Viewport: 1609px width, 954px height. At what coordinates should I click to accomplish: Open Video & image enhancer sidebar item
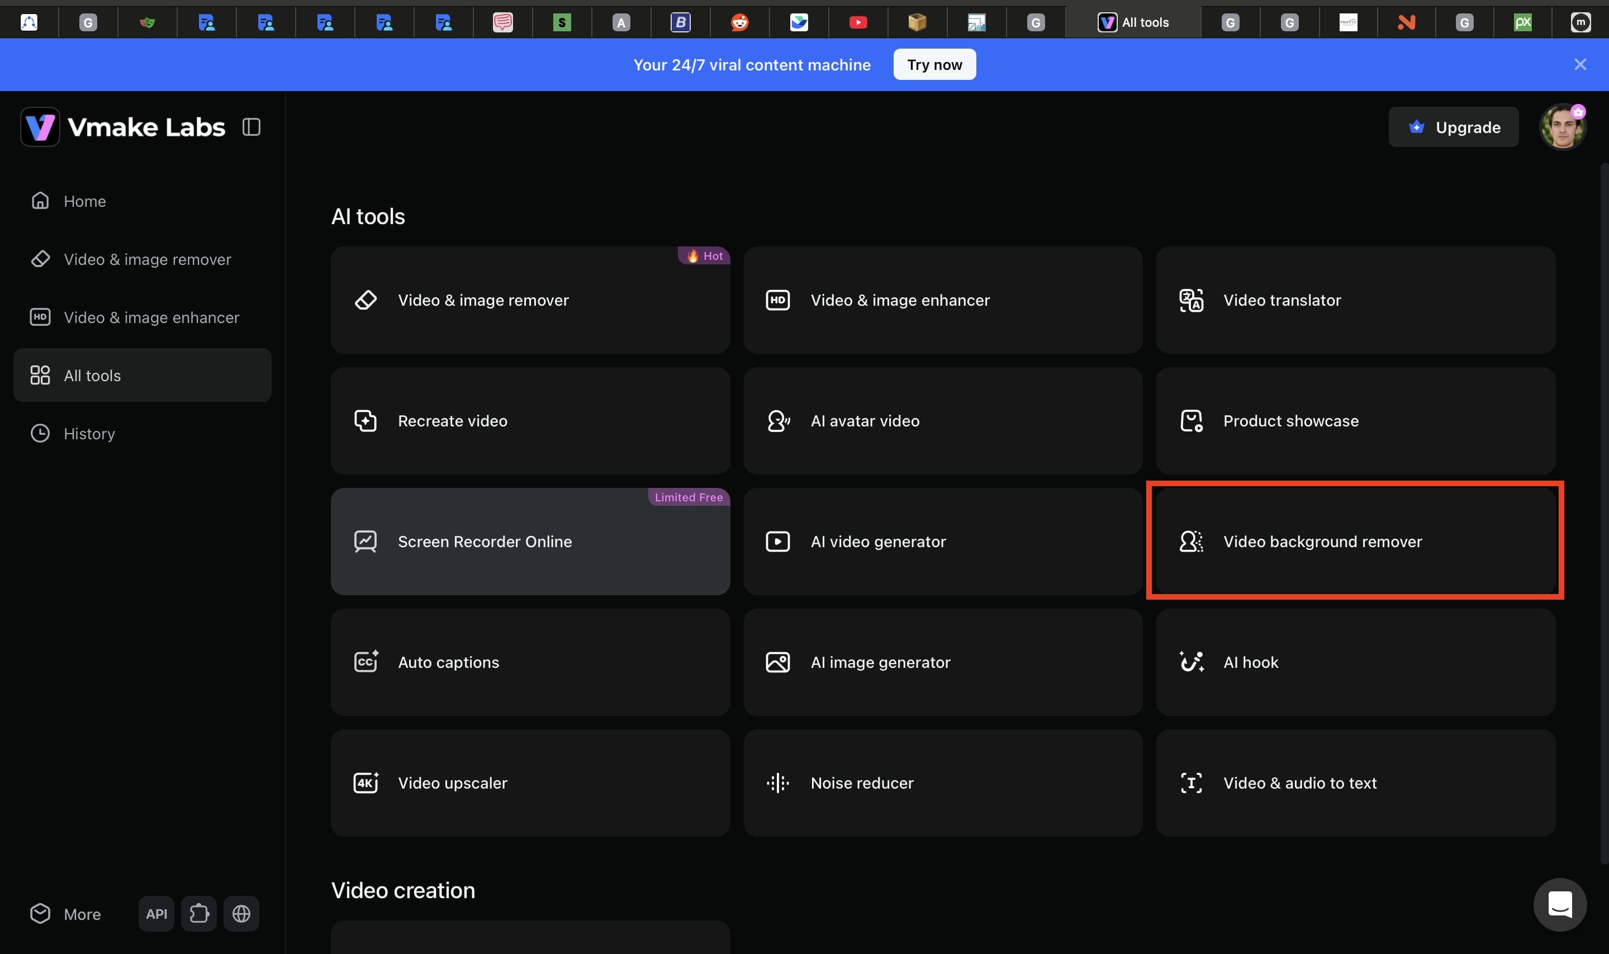[142, 317]
